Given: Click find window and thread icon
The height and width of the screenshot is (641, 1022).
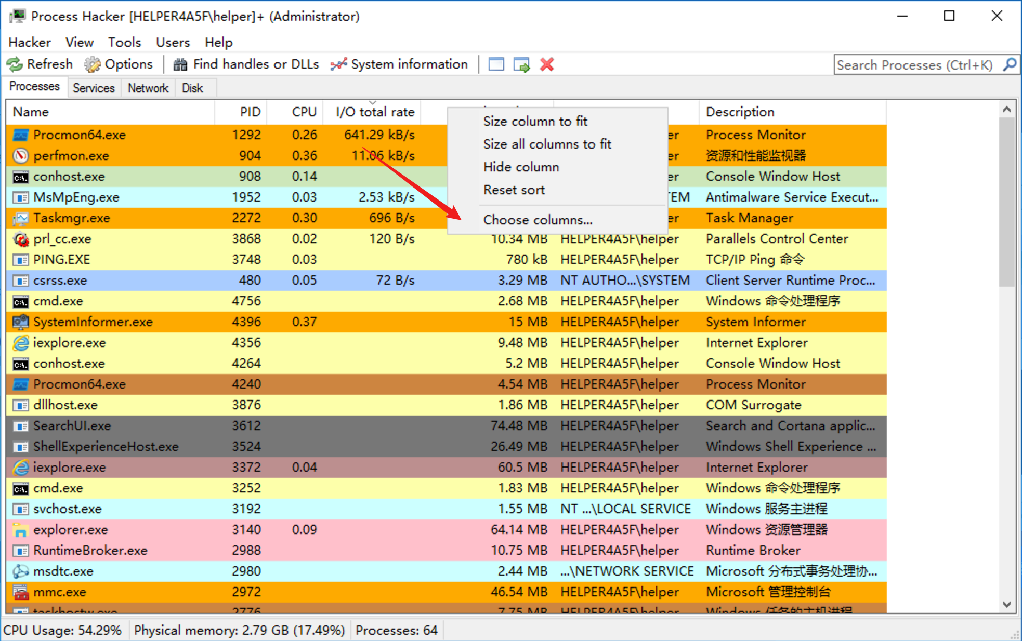Looking at the screenshot, I should 521,64.
